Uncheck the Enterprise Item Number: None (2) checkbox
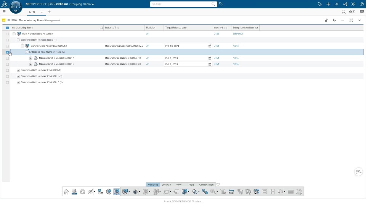The width and height of the screenshot is (366, 205). click(x=8, y=52)
